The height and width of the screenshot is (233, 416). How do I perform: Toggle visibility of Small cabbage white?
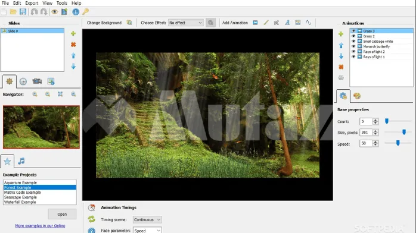click(353, 41)
